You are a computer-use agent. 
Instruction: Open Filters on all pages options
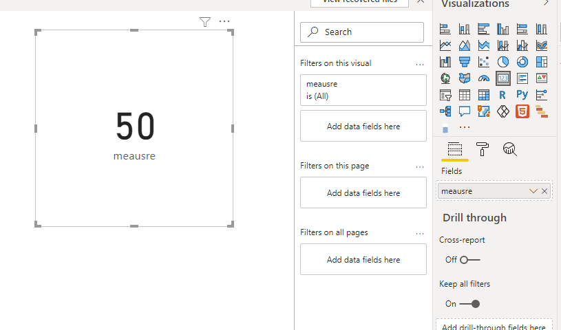click(x=420, y=234)
